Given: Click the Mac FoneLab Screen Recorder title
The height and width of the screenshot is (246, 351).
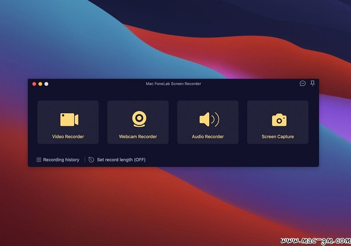Looking at the screenshot, I should (x=173, y=84).
